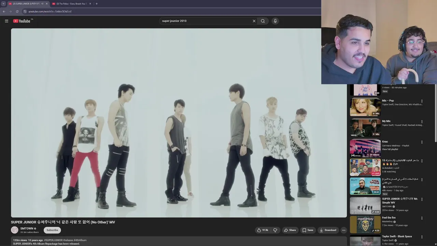The width and height of the screenshot is (437, 246).
Task: Open the tab search dropdown arrow
Action: 3,4
